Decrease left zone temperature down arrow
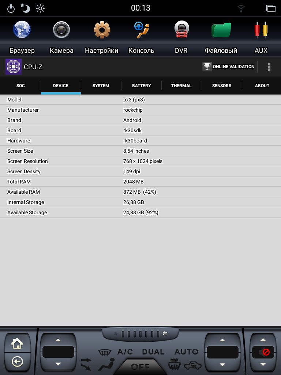 coord(58,364)
